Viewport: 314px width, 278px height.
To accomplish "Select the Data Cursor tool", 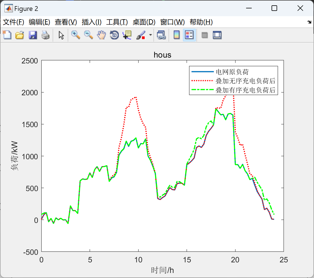I will coord(127,35).
